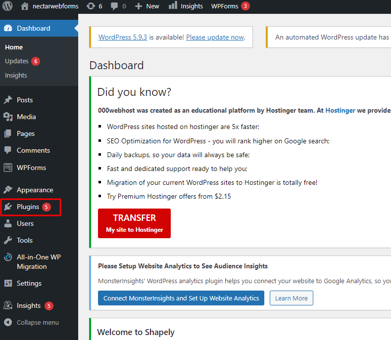Click the red 6 badge beside Updates

[36, 61]
